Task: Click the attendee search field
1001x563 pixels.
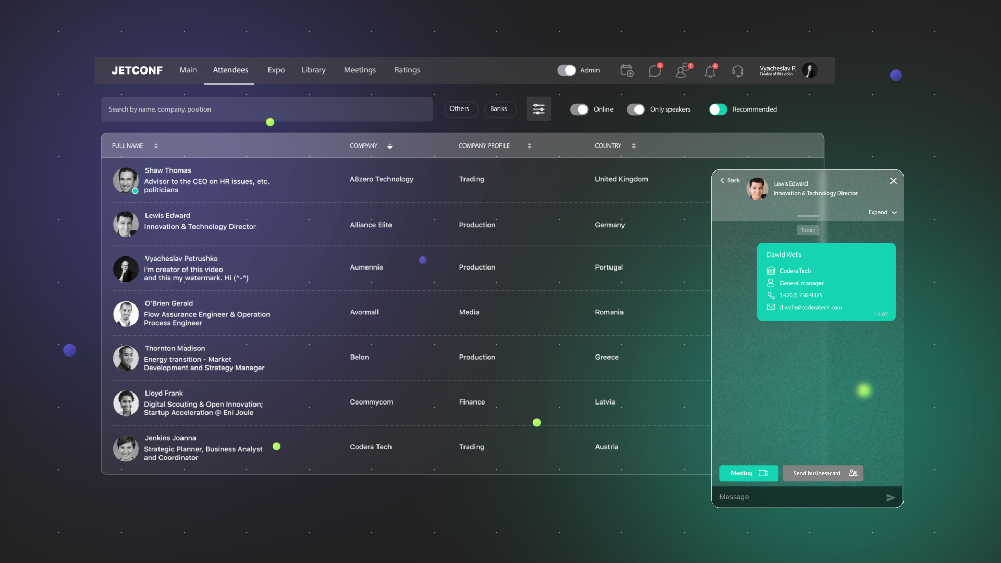Action: click(x=266, y=109)
